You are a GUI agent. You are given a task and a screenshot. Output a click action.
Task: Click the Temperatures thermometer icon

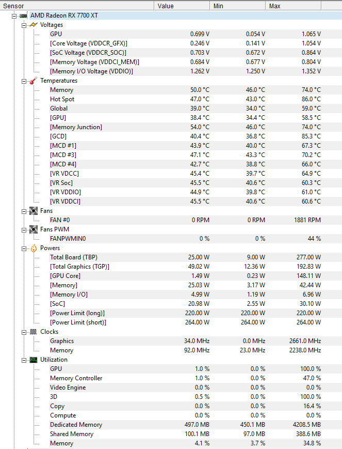point(34,81)
